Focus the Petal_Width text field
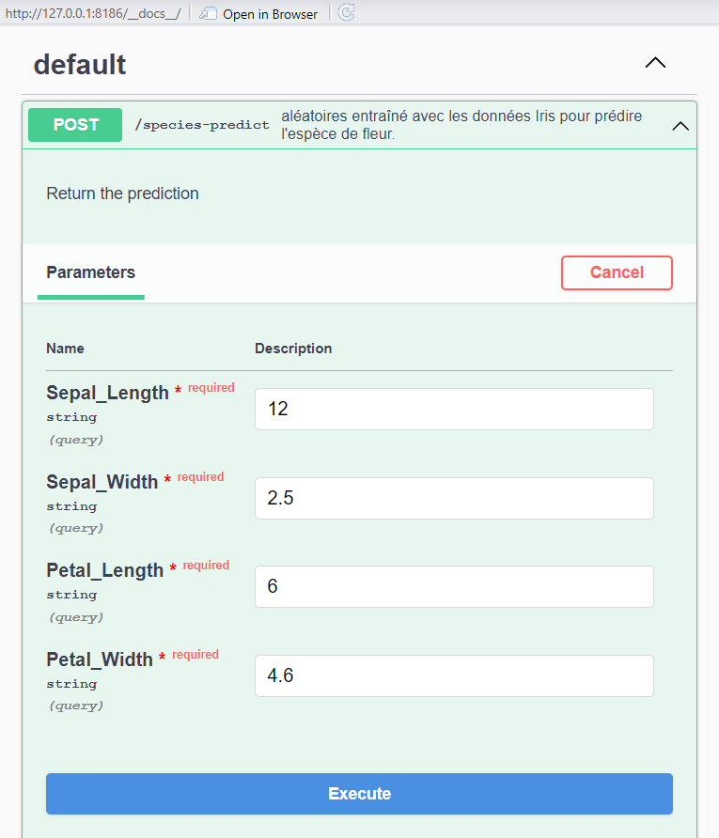This screenshot has width=719, height=838. [454, 675]
